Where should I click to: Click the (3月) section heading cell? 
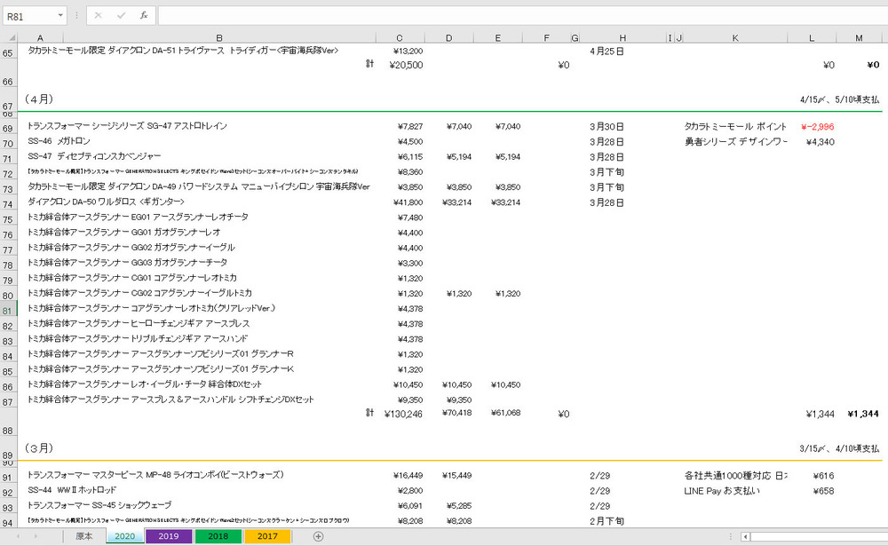coord(38,448)
